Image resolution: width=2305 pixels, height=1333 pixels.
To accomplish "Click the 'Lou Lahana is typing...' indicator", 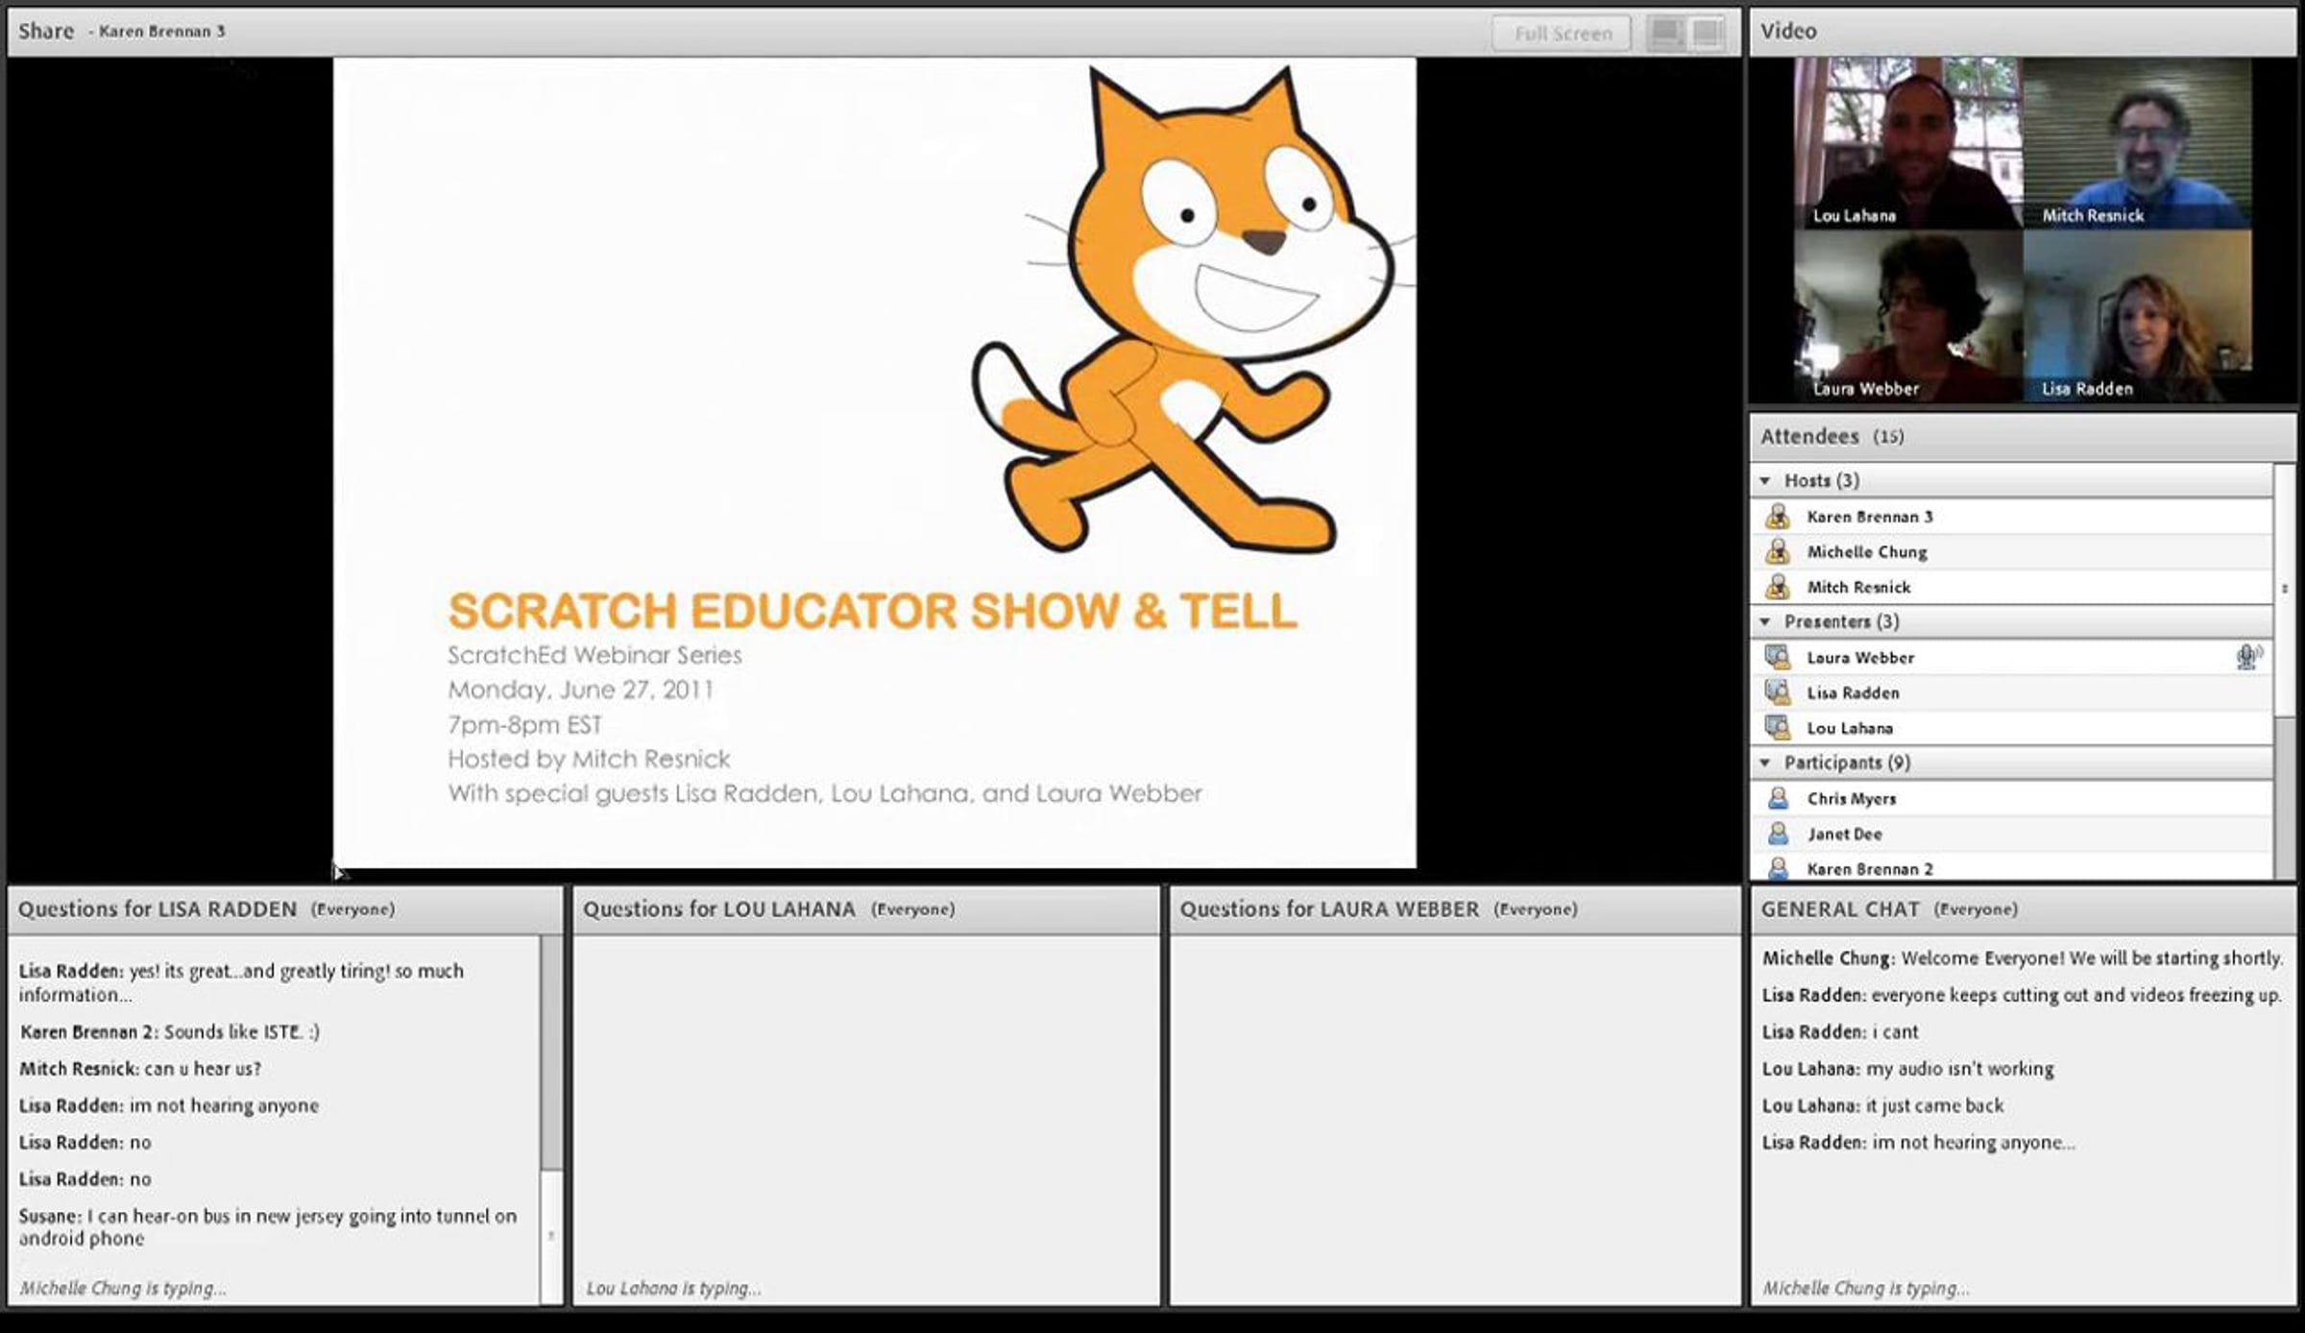I will click(673, 1288).
